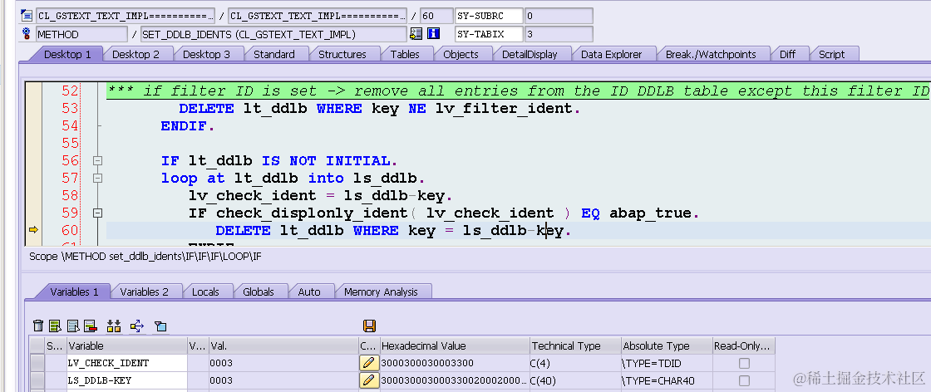Click the Val. column header
Screen dimensions: 931x392
pos(283,345)
